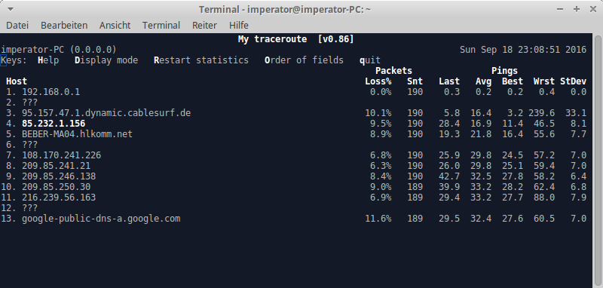603x288 pixels.
Task: Minimize the terminal window
Action: [x=560, y=9]
